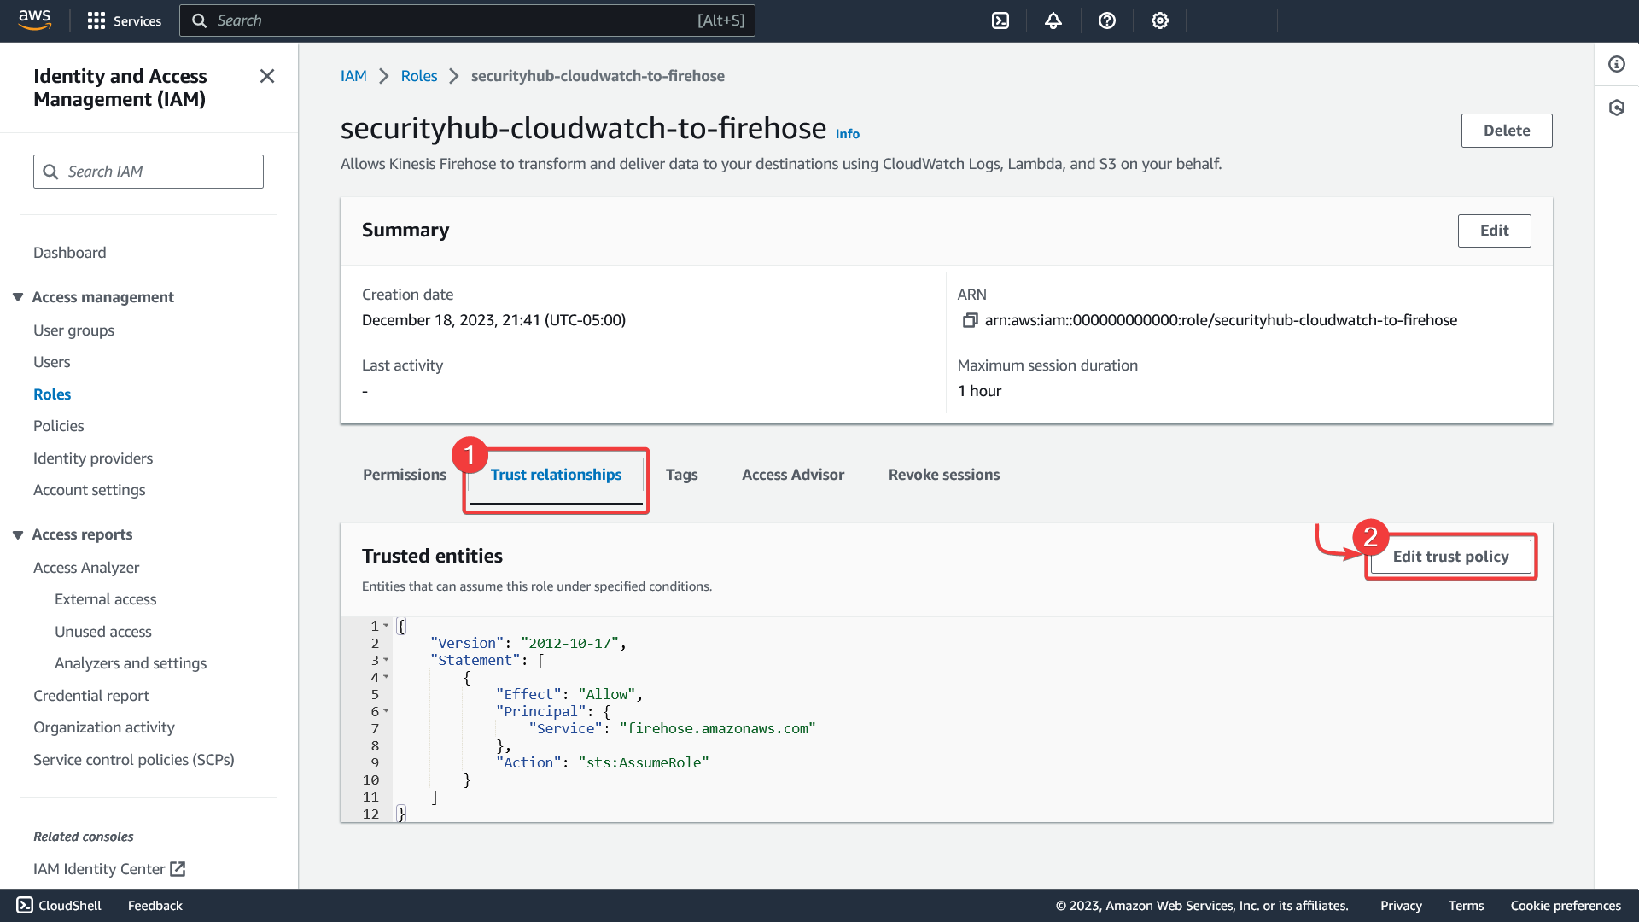This screenshot has height=922, width=1639.
Task: Open the Services grid menu
Action: [x=125, y=20]
